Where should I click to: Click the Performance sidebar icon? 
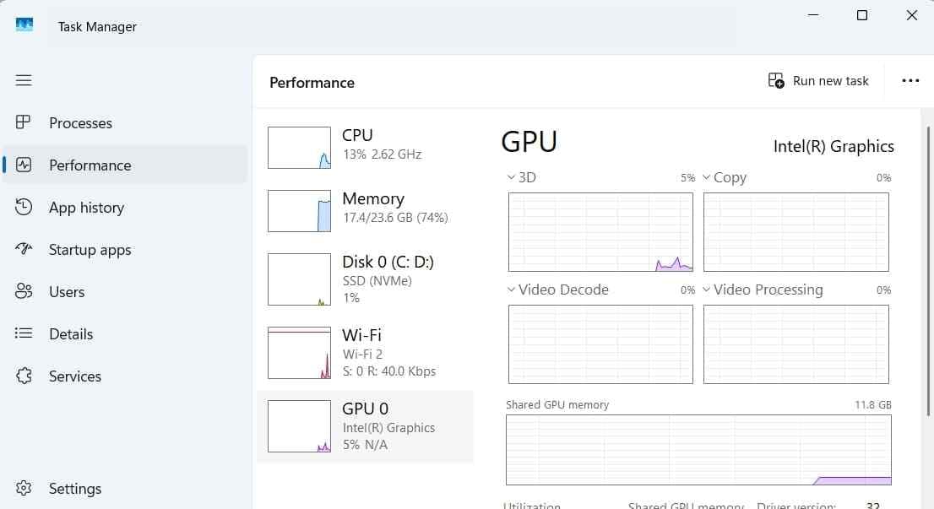coord(24,165)
